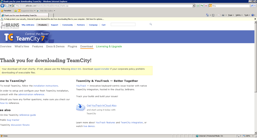The height and width of the screenshot is (138, 257).
Task: Open Web Slice Gallery favorites item
Action: [46, 11]
